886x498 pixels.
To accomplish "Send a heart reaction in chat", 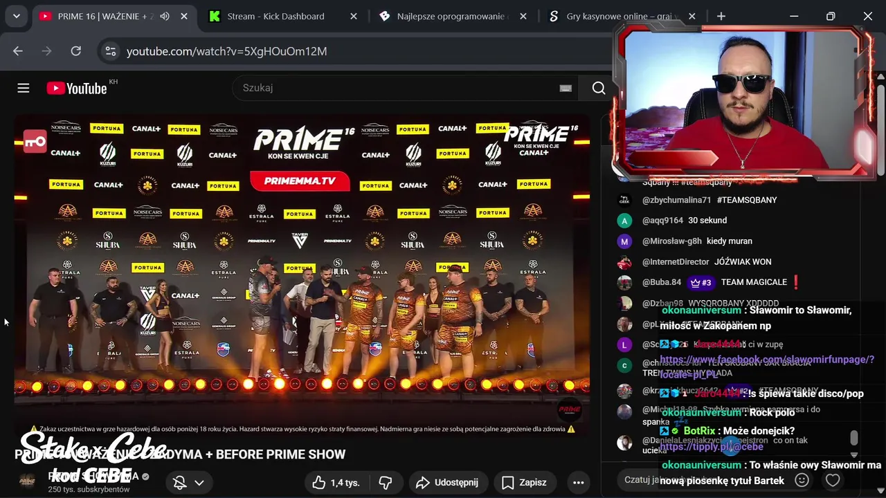I will [833, 479].
